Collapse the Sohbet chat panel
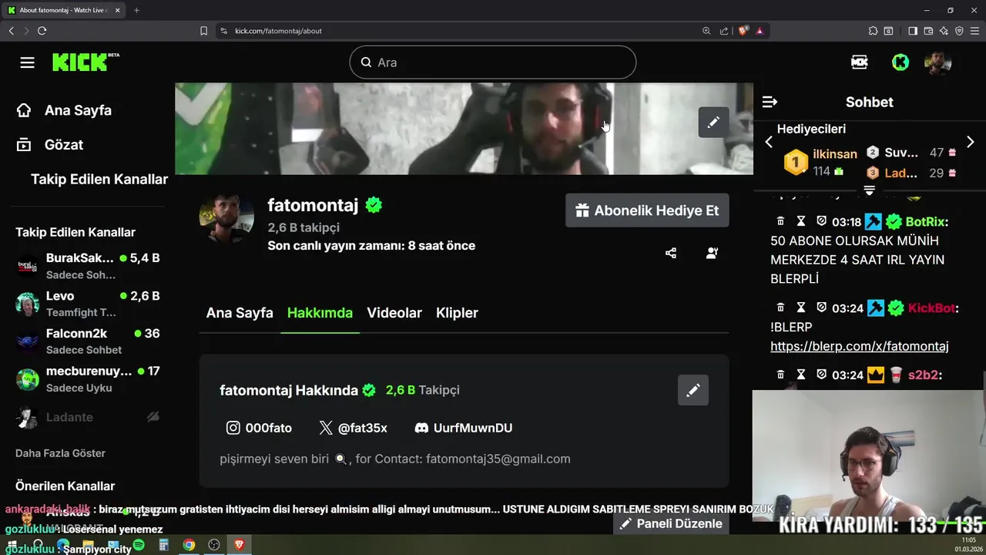The width and height of the screenshot is (986, 555). pyautogui.click(x=770, y=102)
